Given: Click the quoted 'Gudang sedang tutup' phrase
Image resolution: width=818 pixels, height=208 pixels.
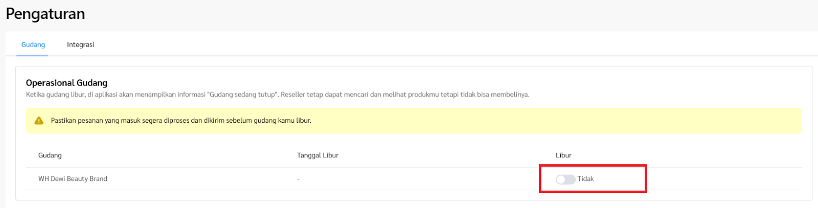Looking at the screenshot, I should pos(243,95).
